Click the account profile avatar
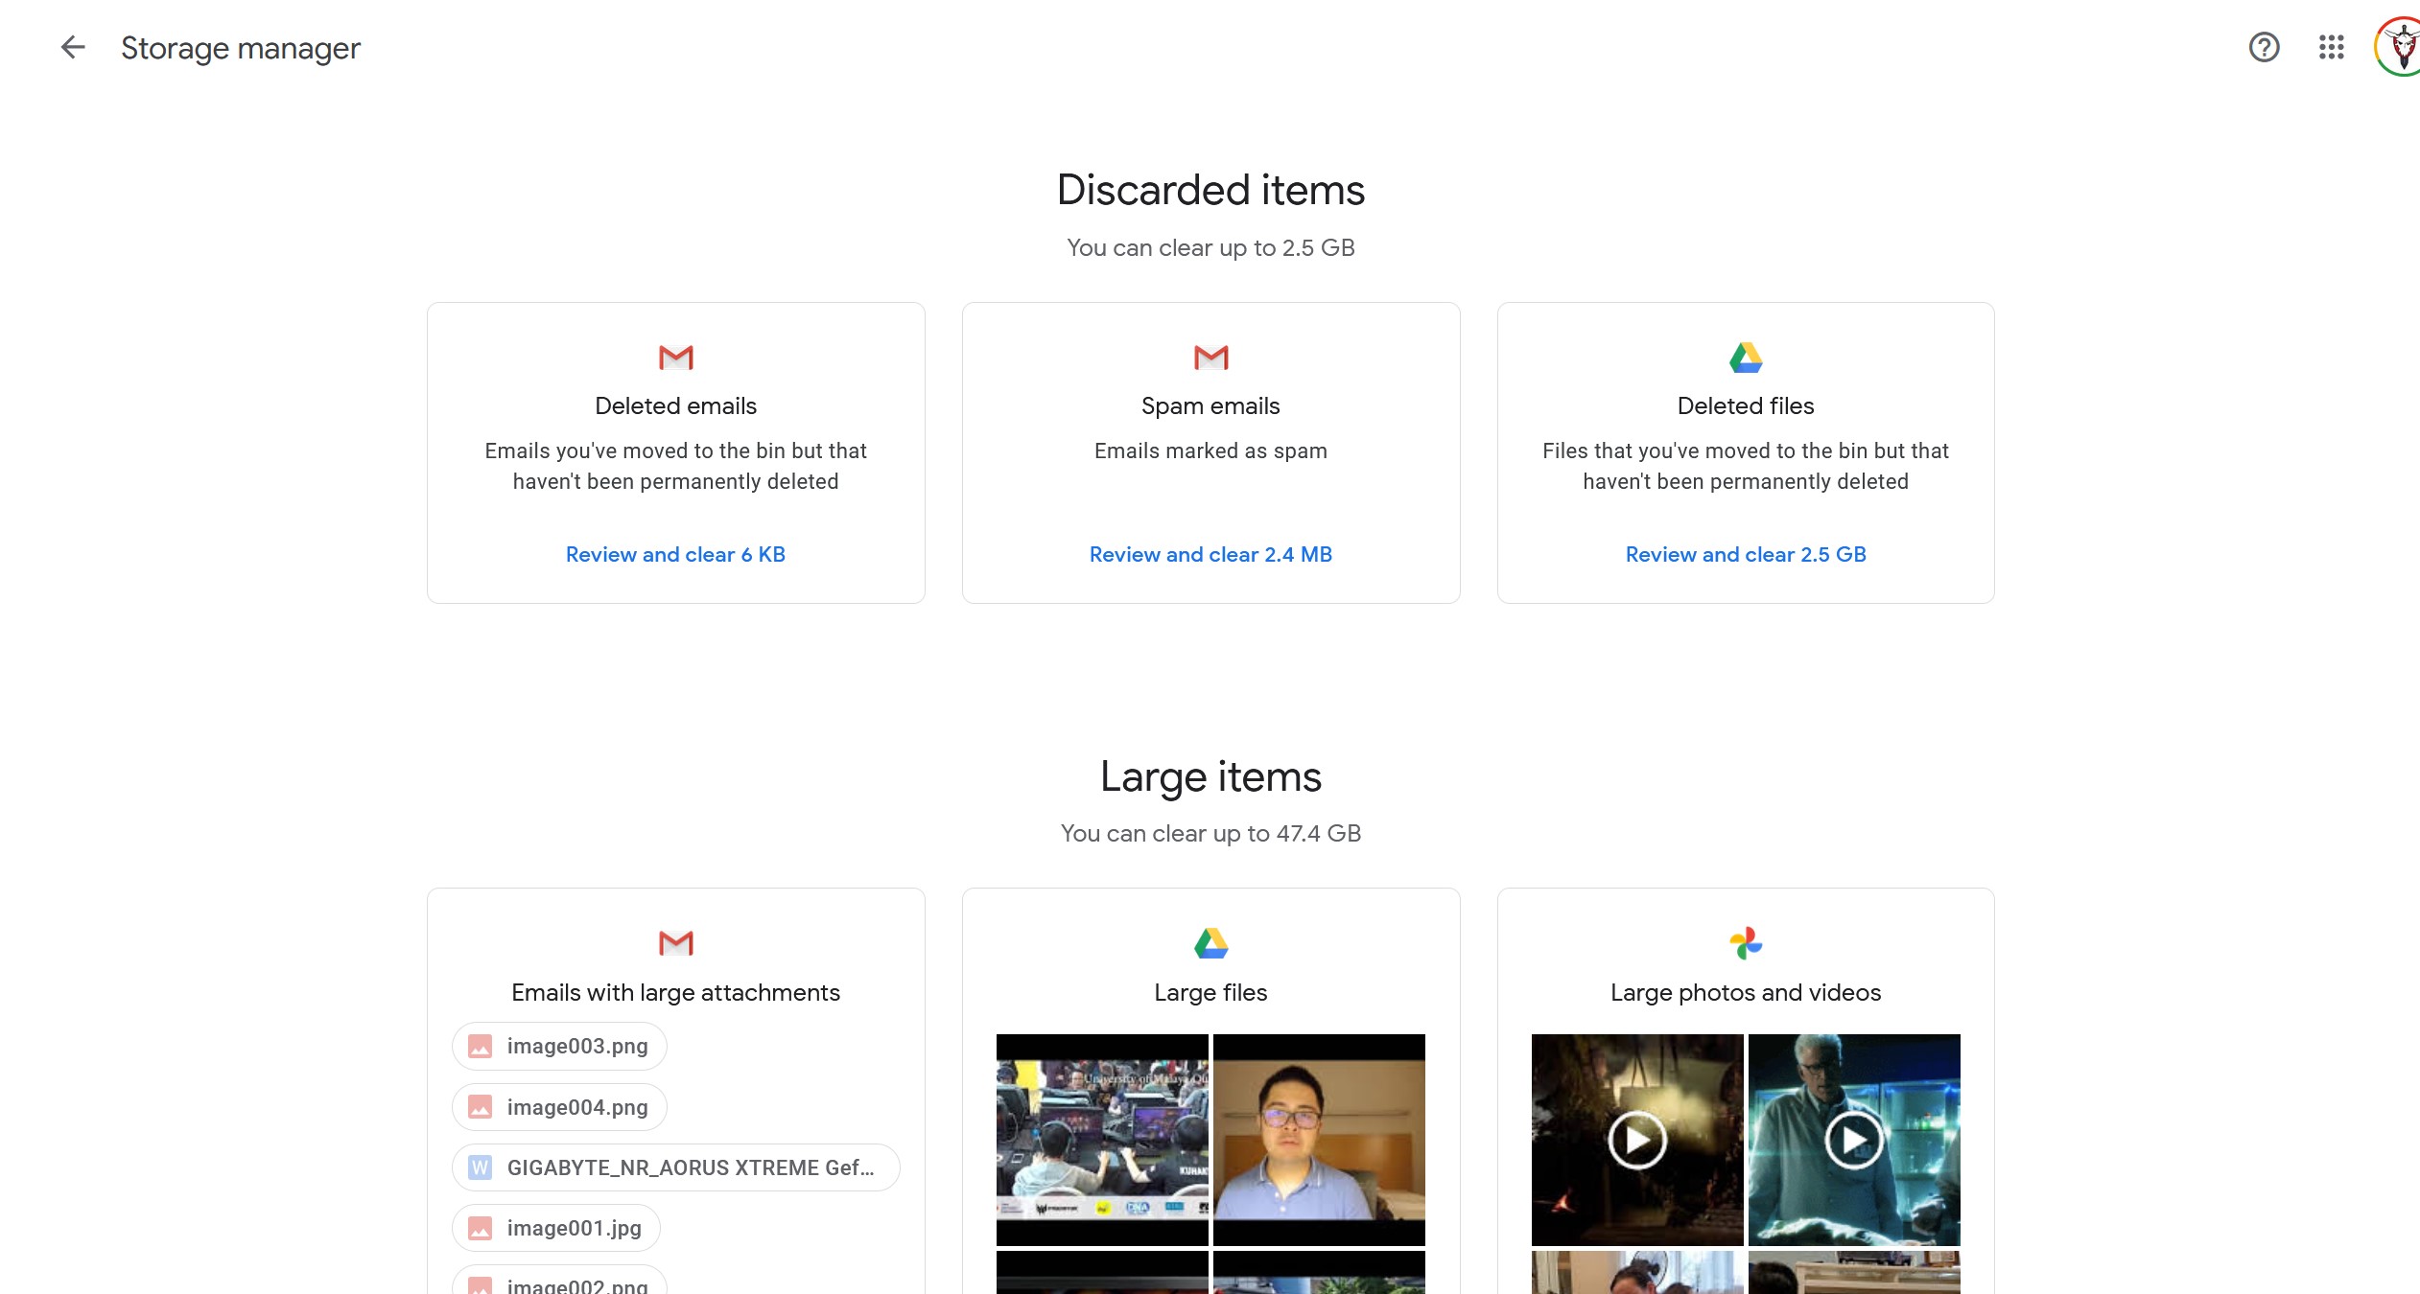2420x1294 pixels. click(2400, 47)
